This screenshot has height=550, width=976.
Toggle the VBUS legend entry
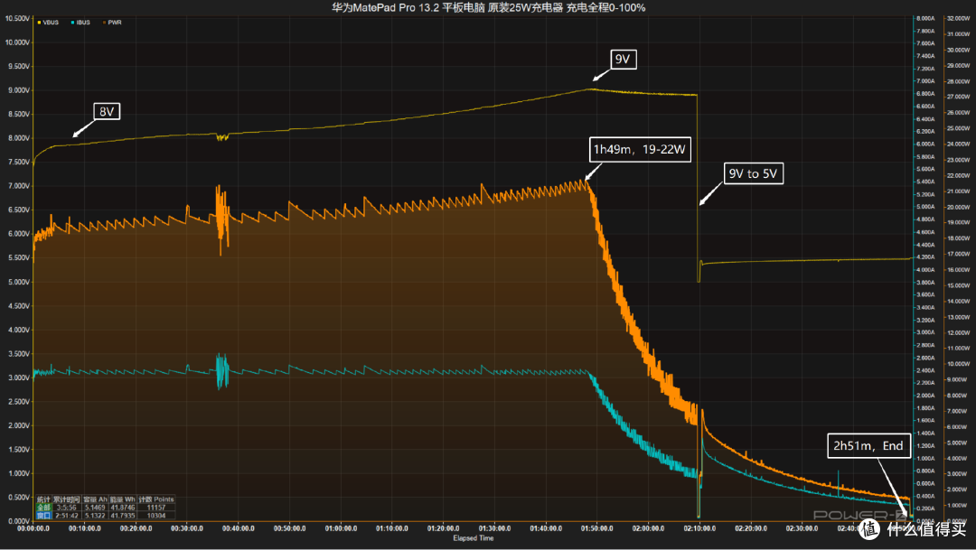point(48,23)
